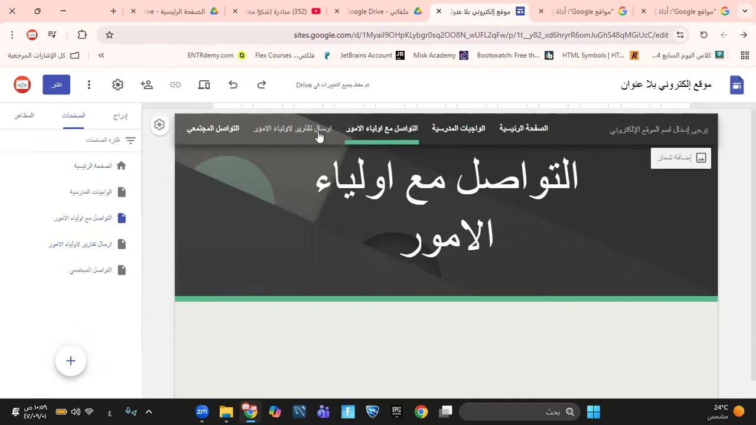Share the site with others icon
This screenshot has height=425, width=756.
(146, 85)
